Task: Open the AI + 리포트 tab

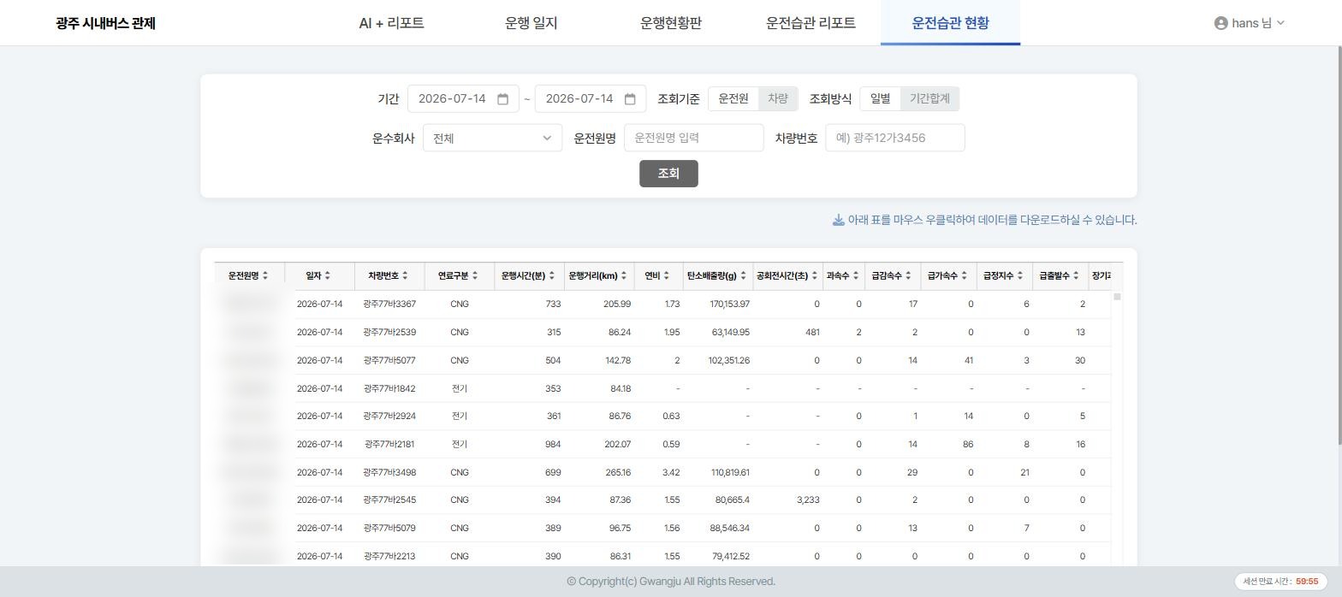Action: pyautogui.click(x=391, y=23)
